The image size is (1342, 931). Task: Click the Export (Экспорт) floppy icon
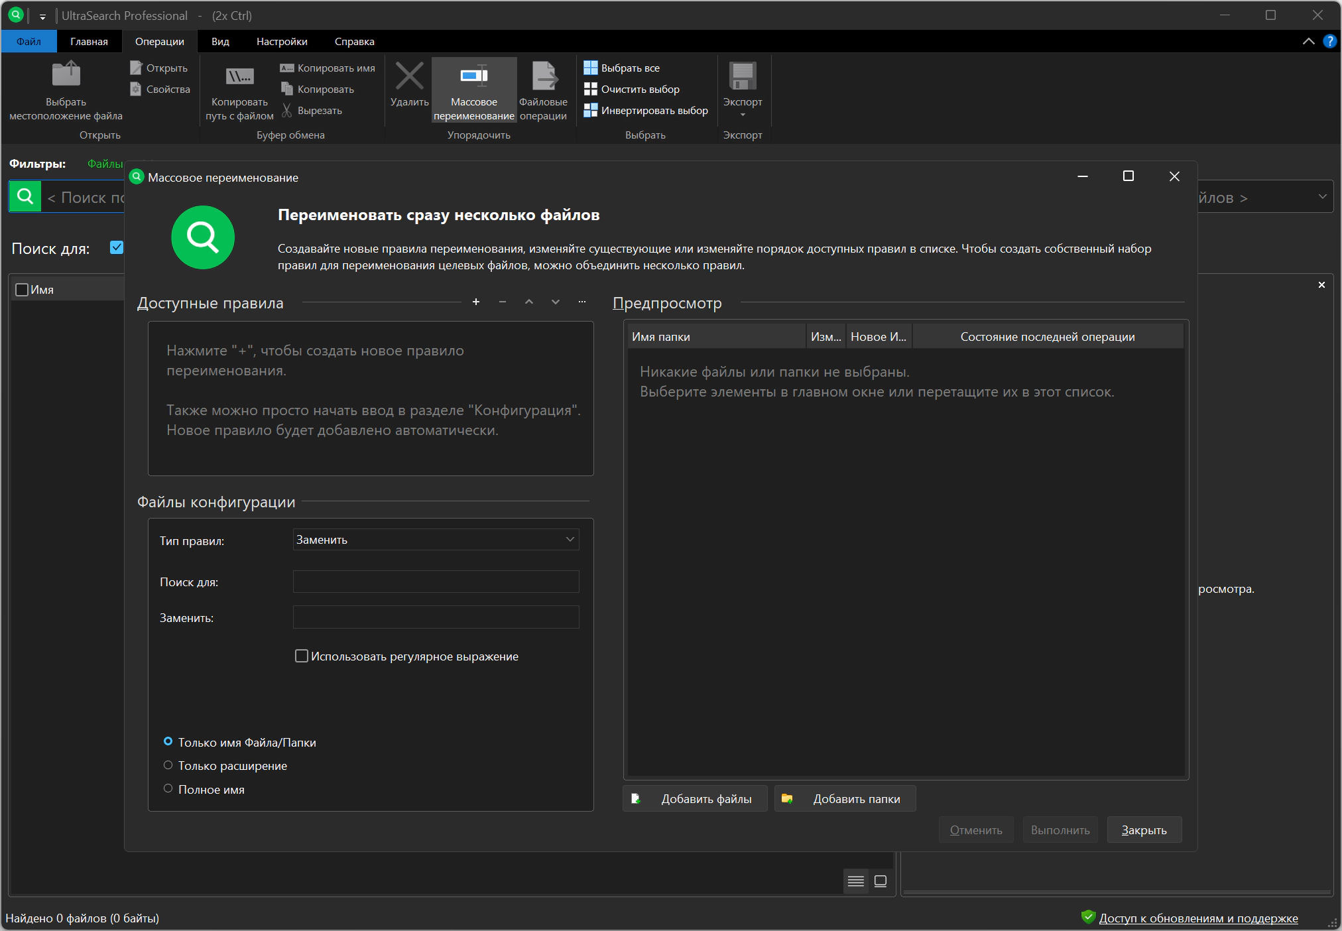coord(742,76)
